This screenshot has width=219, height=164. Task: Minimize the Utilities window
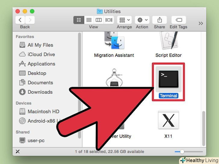point(25,11)
